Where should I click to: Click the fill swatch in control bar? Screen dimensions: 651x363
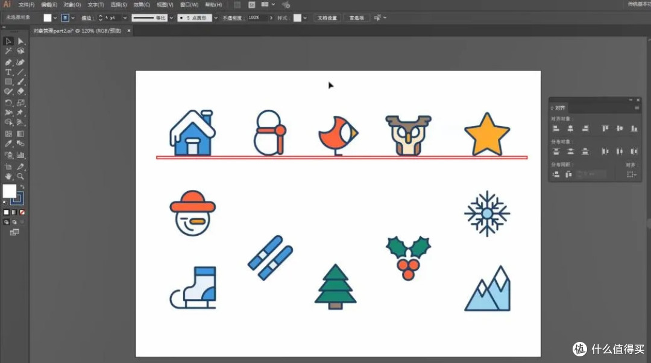click(48, 18)
